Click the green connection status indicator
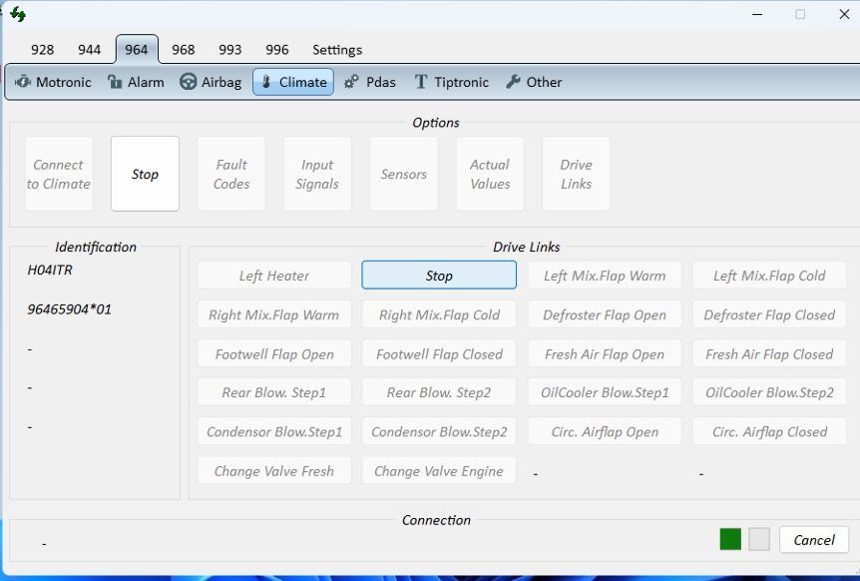This screenshot has height=581, width=860. coord(730,539)
